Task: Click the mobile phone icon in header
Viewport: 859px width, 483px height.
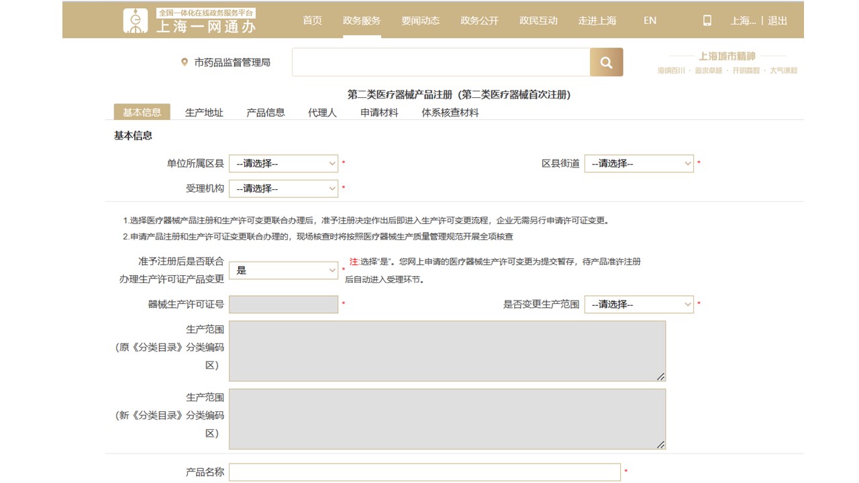Action: pos(707,21)
